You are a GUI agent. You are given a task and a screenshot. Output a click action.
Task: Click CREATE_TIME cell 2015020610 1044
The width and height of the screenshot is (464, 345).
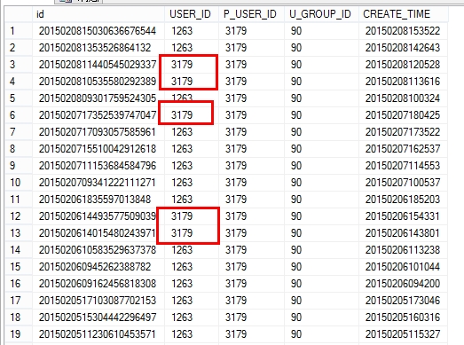pyautogui.click(x=403, y=267)
